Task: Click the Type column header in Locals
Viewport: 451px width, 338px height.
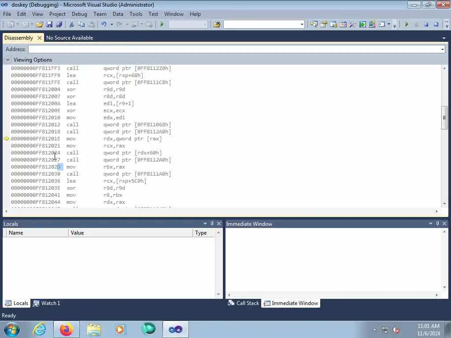Action: tap(203, 233)
